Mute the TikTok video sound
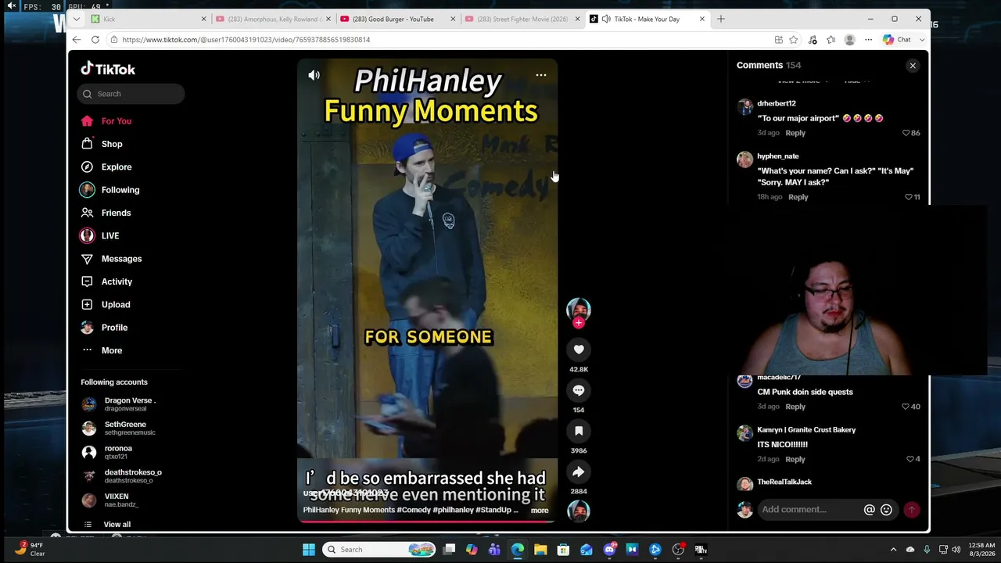 point(314,75)
